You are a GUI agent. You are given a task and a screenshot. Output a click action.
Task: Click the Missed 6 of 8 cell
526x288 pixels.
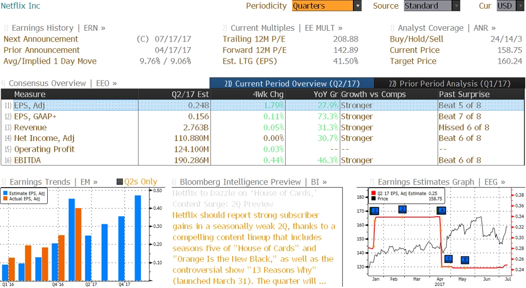464,128
